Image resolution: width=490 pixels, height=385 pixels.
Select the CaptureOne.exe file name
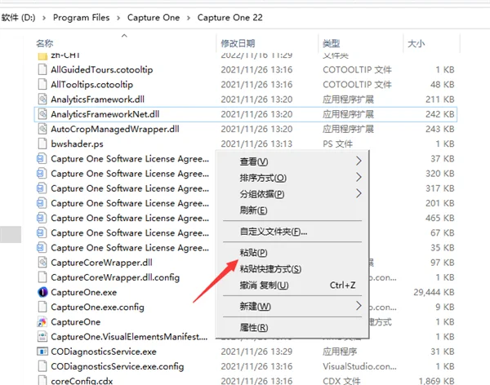[x=84, y=292]
